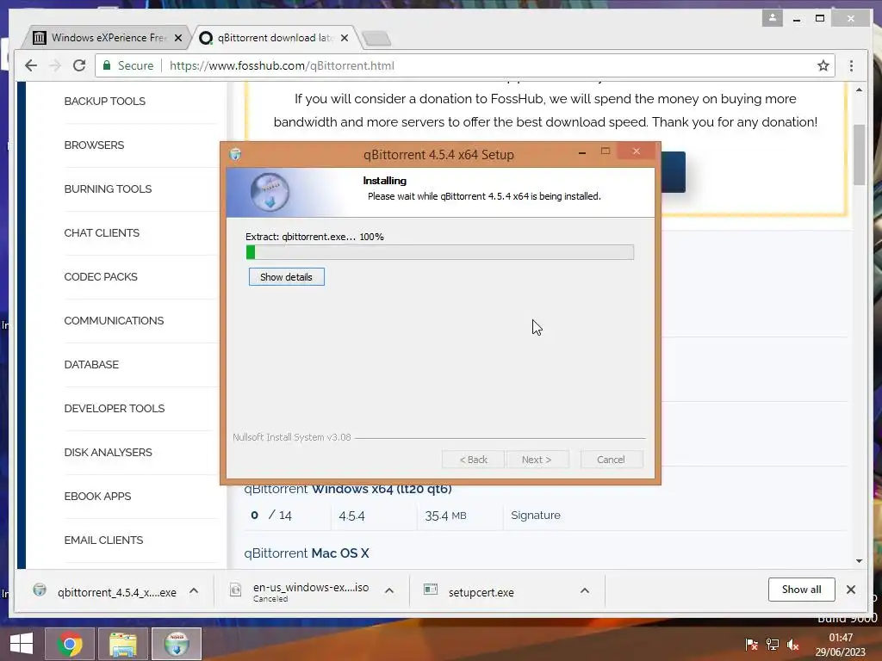
Task: Click 35.4 MB size cell
Action: 445,516
